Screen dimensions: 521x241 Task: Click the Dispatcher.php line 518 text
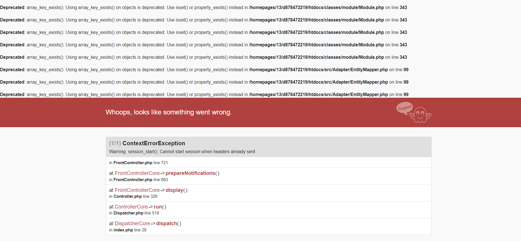point(134,213)
